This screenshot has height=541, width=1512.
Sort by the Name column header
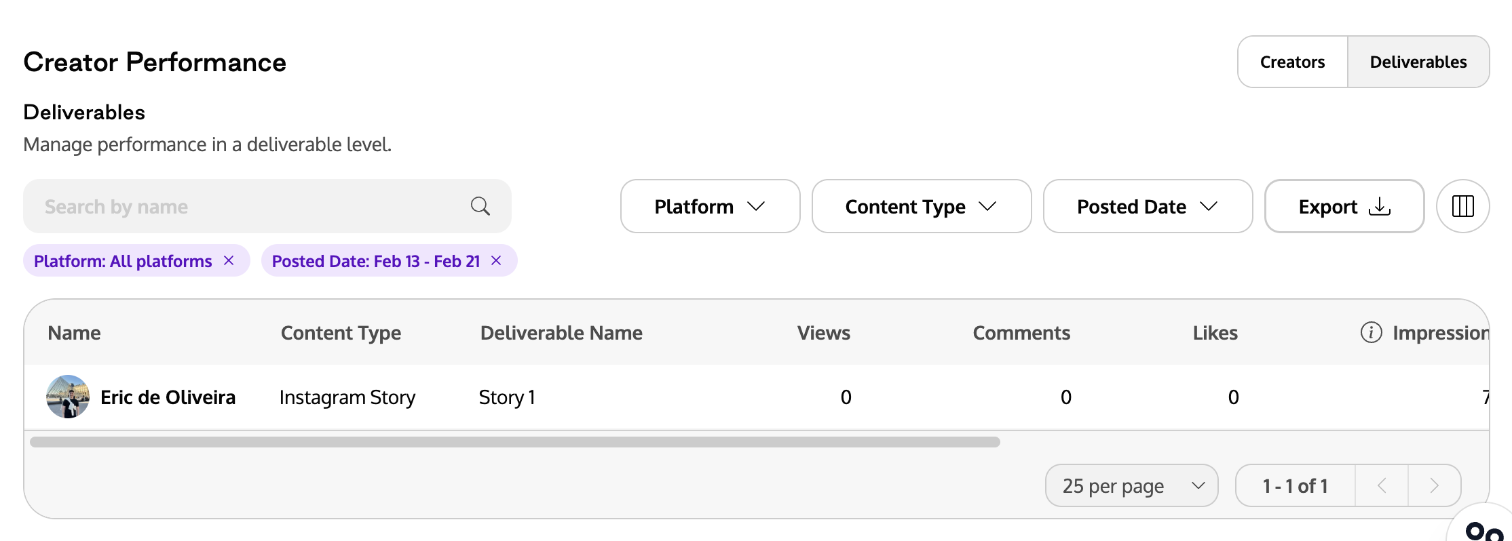point(74,333)
